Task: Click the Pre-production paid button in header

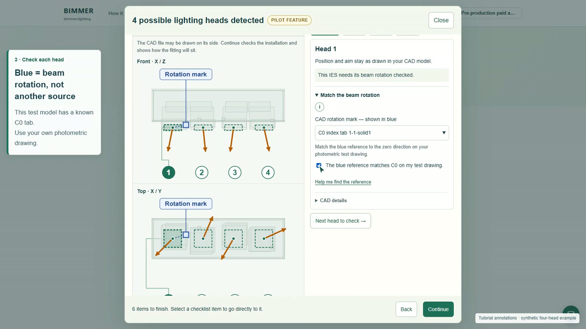Action: point(491,13)
